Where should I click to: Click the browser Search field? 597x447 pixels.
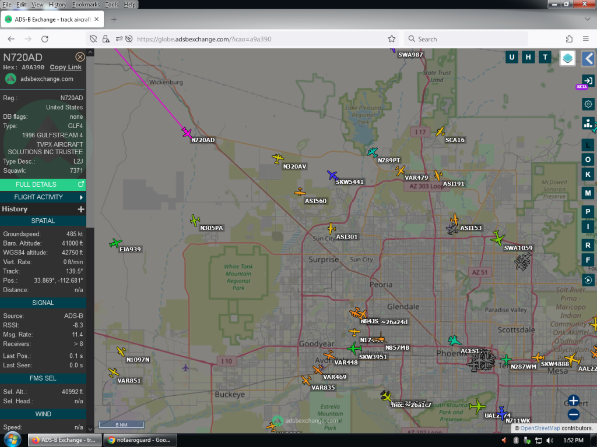click(466, 39)
